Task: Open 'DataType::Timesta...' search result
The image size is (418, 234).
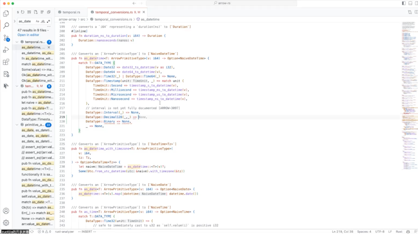Action: click(37, 119)
